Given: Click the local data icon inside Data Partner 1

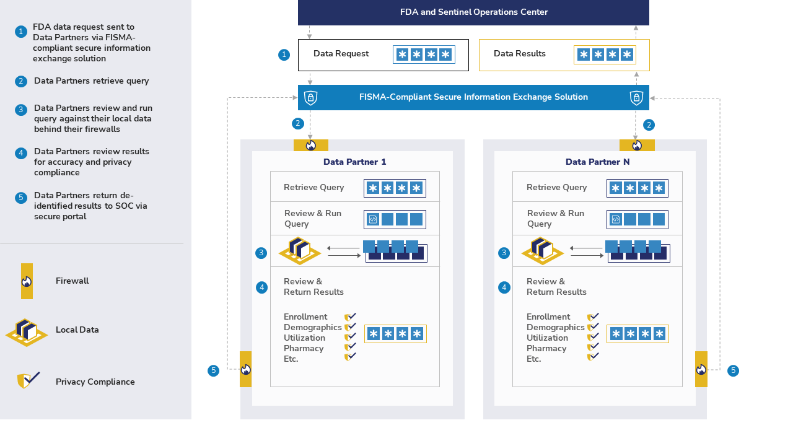Looking at the screenshot, I should [300, 250].
